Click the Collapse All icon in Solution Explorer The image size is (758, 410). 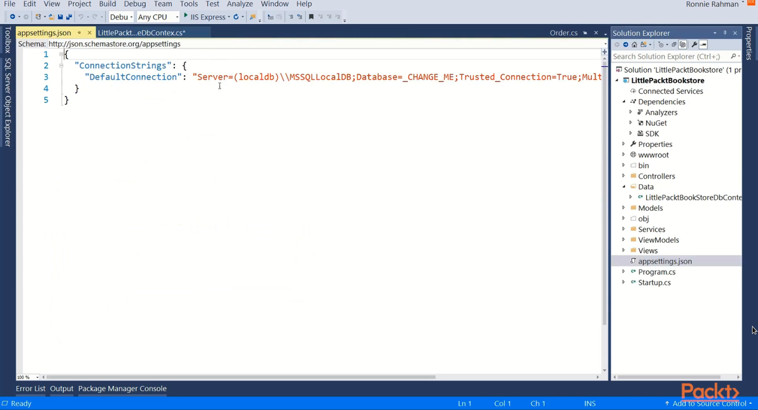[x=674, y=45]
